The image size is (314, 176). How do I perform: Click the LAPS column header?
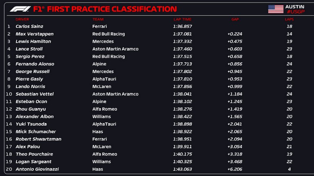click(x=289, y=19)
